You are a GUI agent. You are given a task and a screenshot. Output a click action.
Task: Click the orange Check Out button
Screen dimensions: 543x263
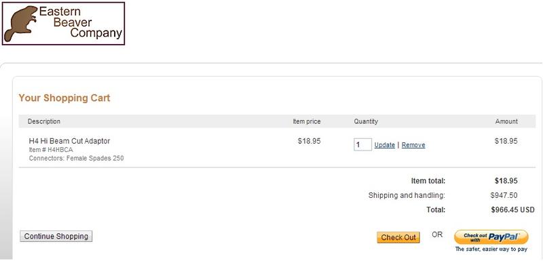click(x=398, y=237)
